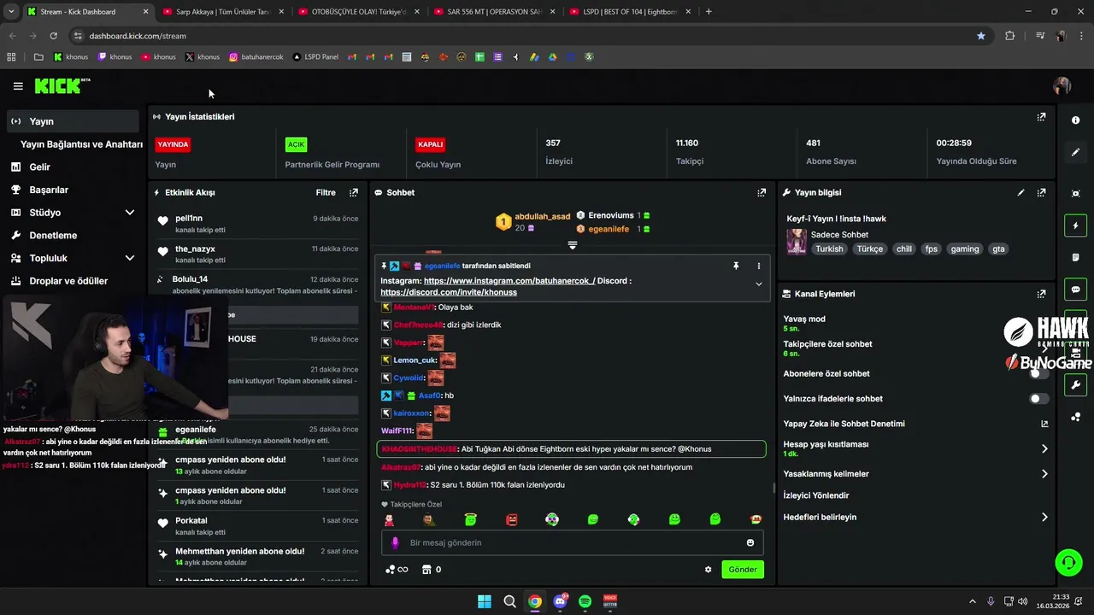Open the batuhanercok Instagram bookmark
The height and width of the screenshot is (615, 1094).
pos(256,57)
